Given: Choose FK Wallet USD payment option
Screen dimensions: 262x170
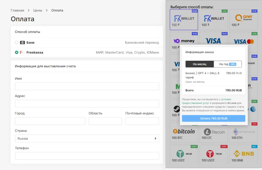Looking at the screenshot, I should coord(214,20).
